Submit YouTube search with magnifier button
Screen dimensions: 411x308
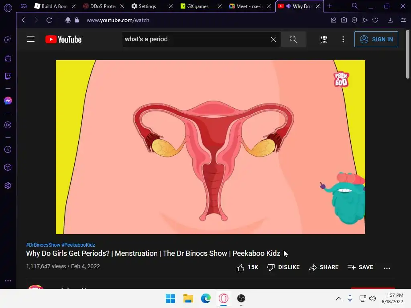pyautogui.click(x=293, y=39)
